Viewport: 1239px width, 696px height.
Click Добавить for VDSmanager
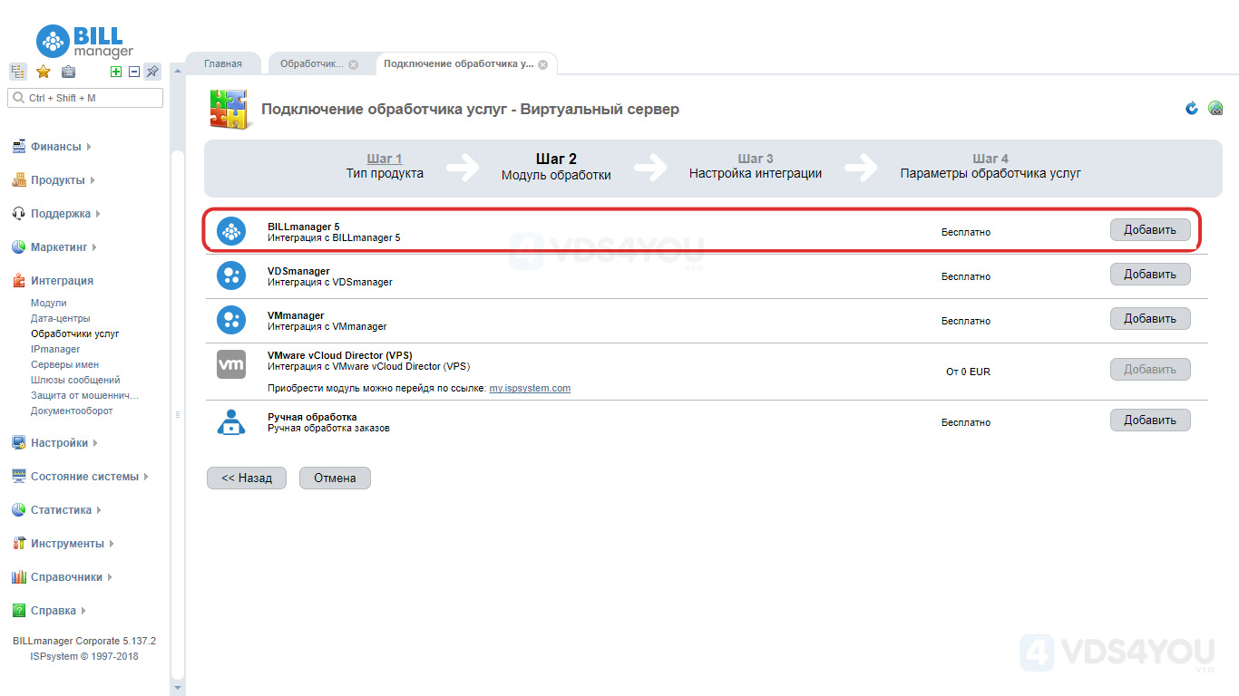(1150, 274)
